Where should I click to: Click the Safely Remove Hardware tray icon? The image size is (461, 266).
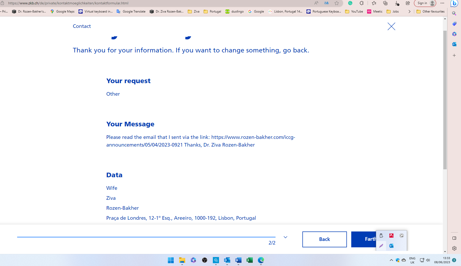pos(381,236)
